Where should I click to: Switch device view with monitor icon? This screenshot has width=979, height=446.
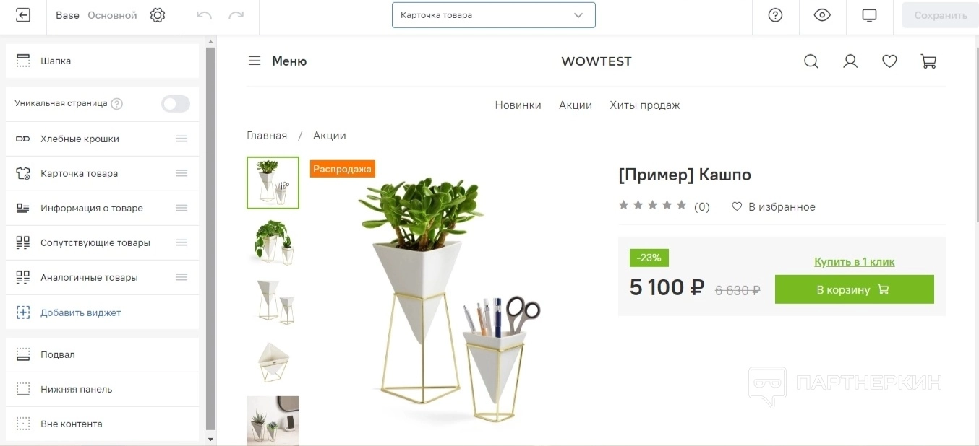[869, 15]
